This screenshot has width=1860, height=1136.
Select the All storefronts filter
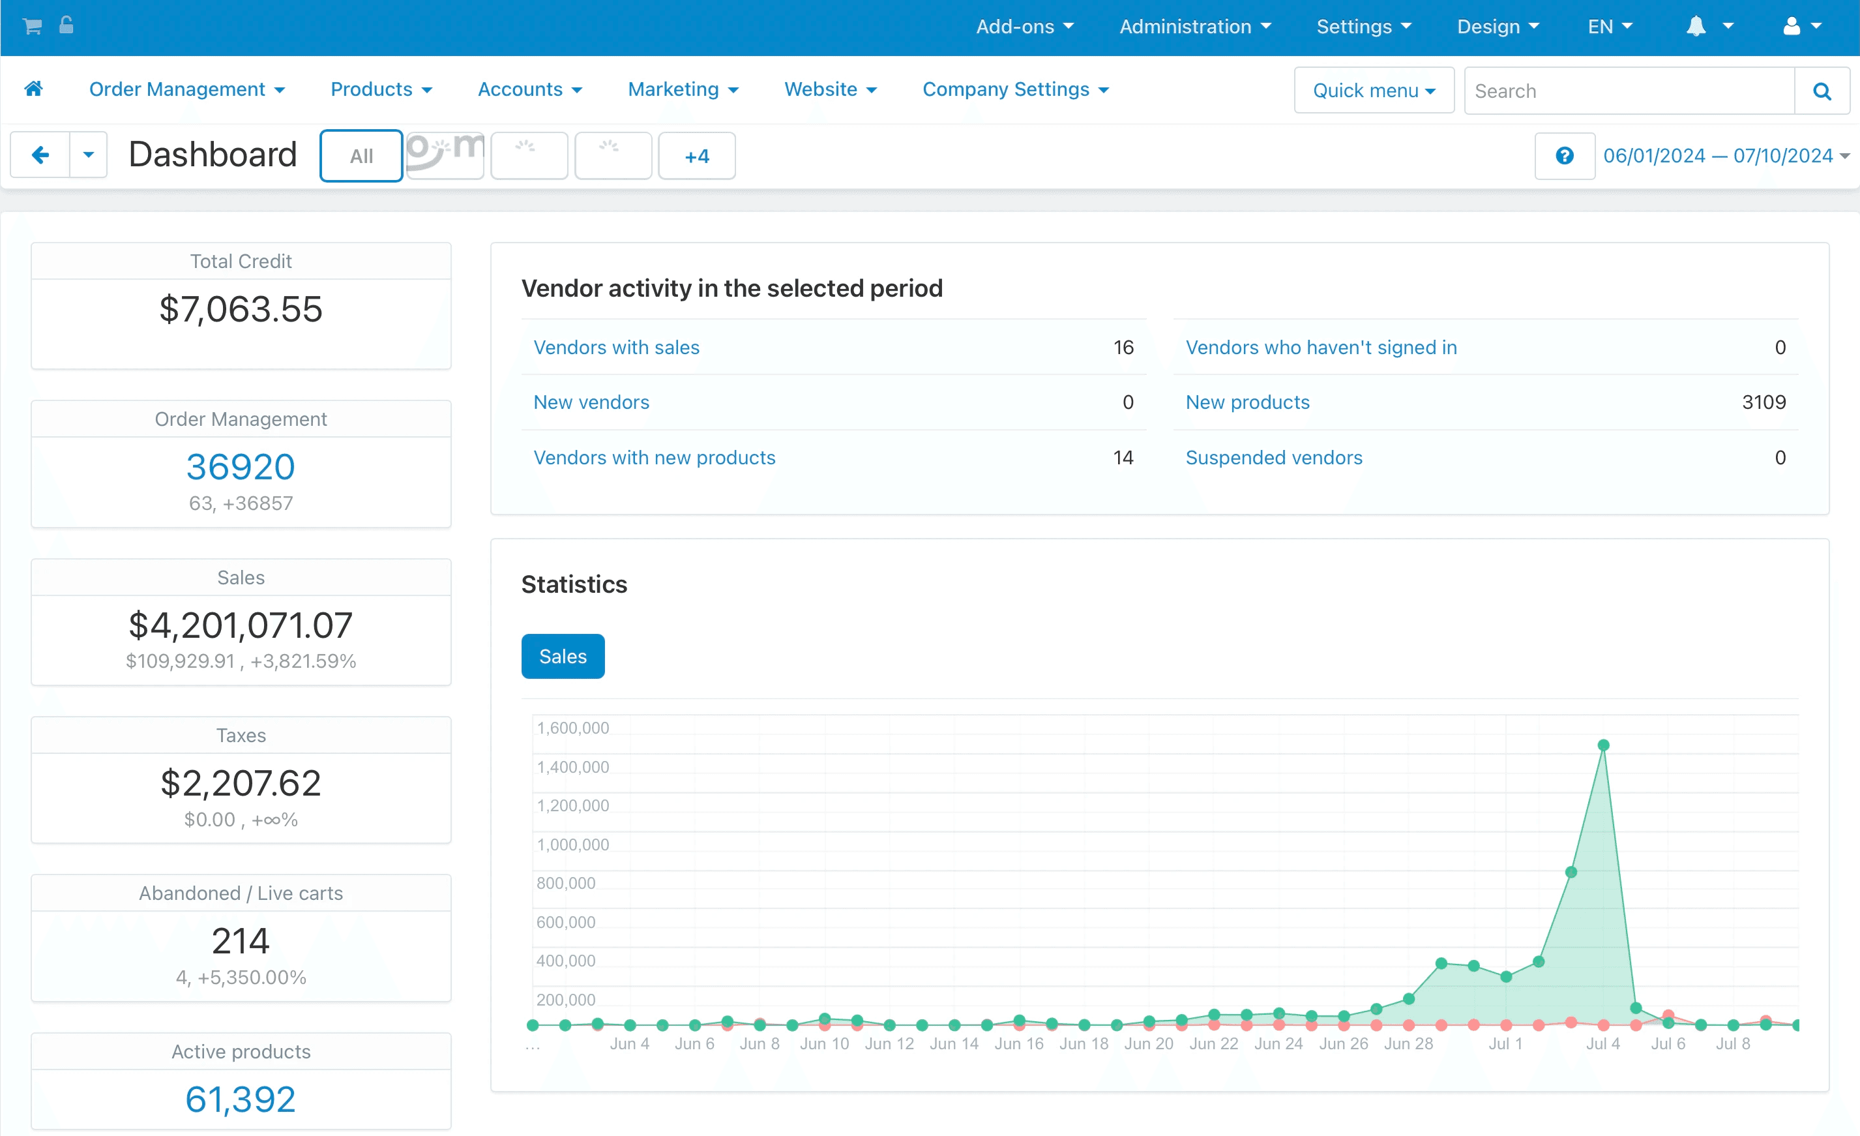coord(361,156)
